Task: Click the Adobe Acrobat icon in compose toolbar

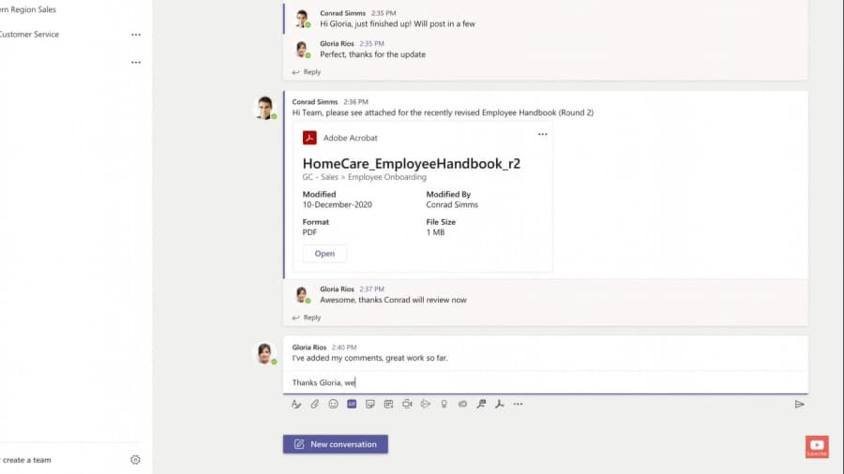Action: (x=499, y=404)
